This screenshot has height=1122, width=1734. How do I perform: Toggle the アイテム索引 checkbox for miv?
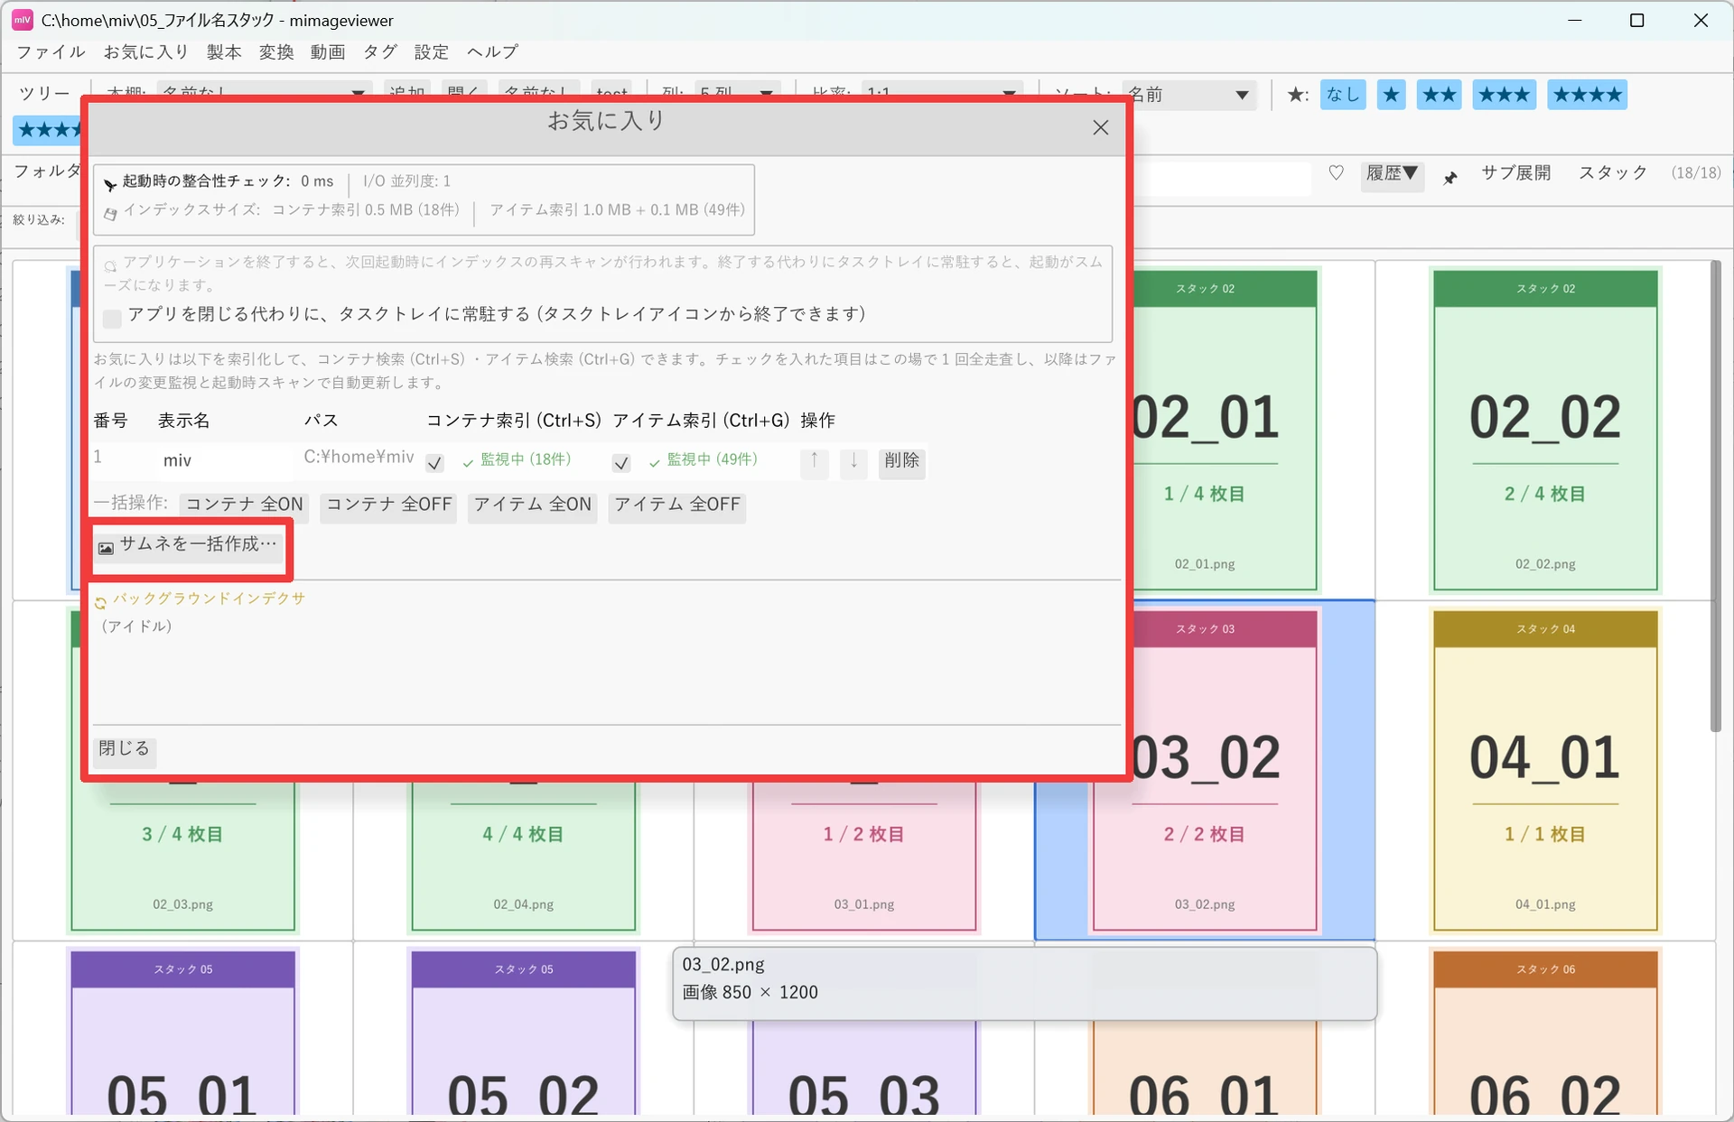[x=621, y=463]
